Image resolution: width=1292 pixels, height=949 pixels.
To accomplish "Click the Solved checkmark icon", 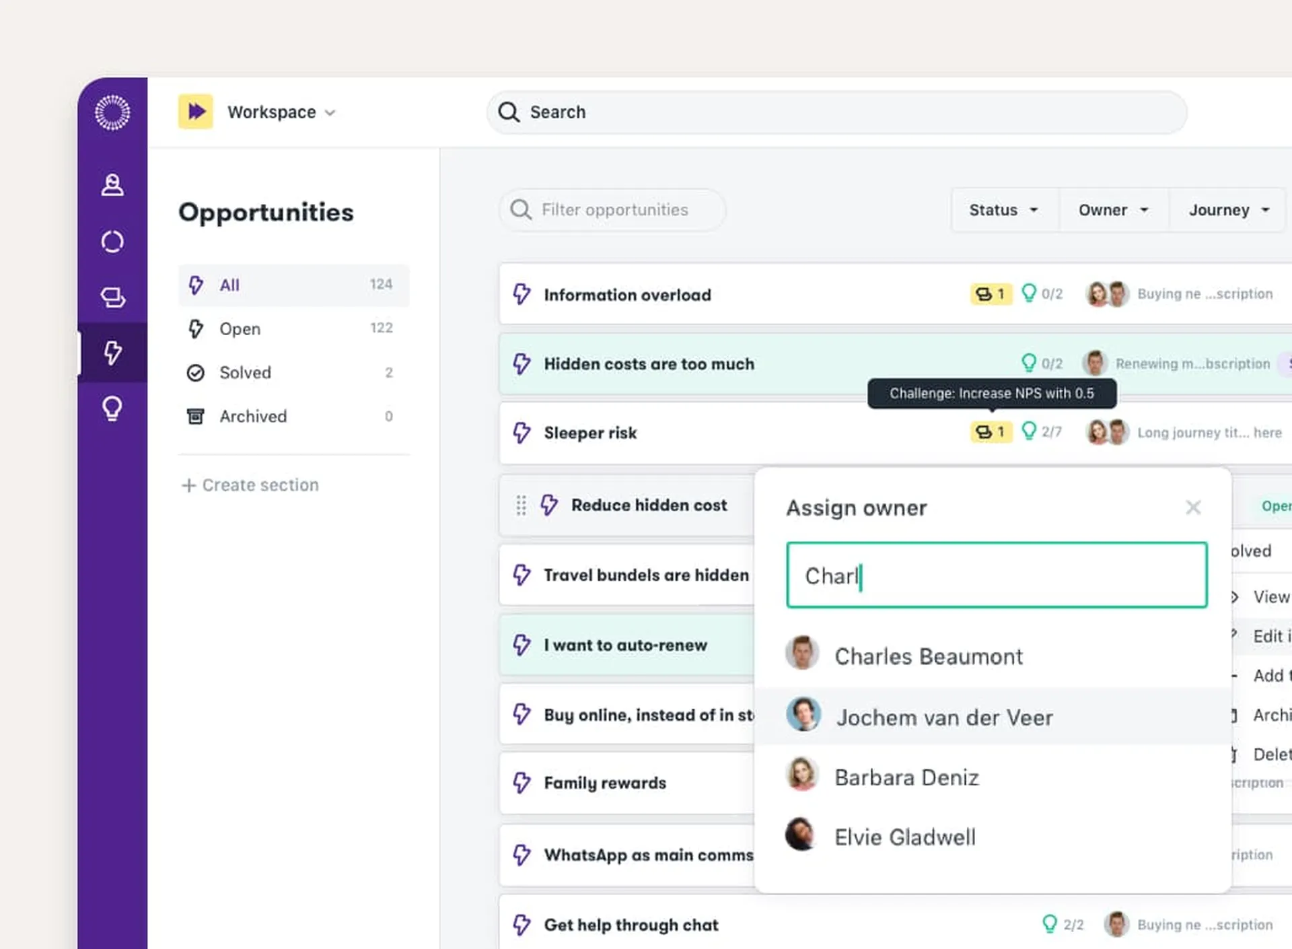I will (x=195, y=372).
